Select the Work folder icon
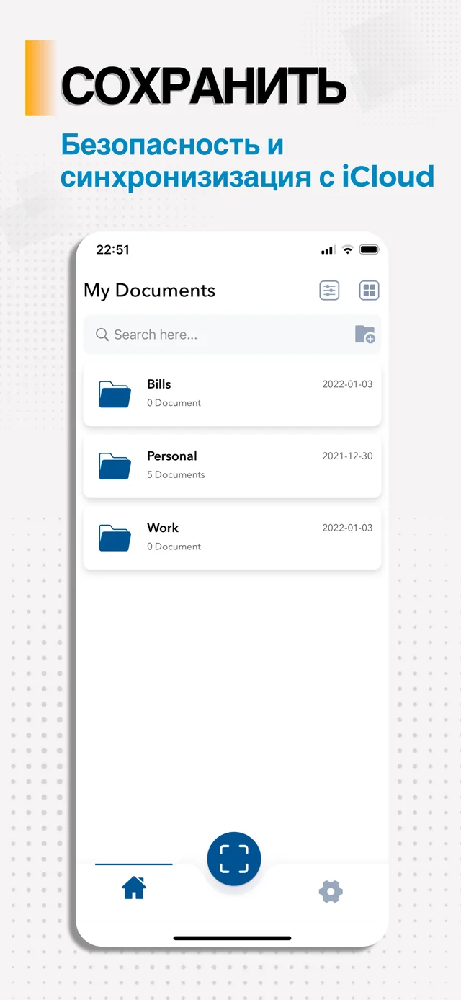 115,538
